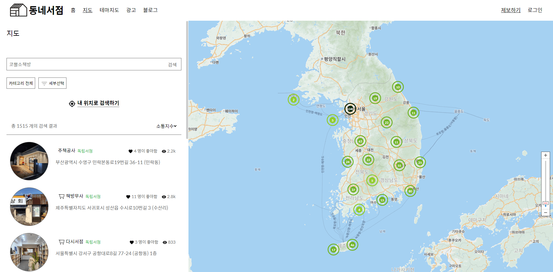Click the heart icon next to 주책공사
The image size is (553, 272).
coord(131,151)
